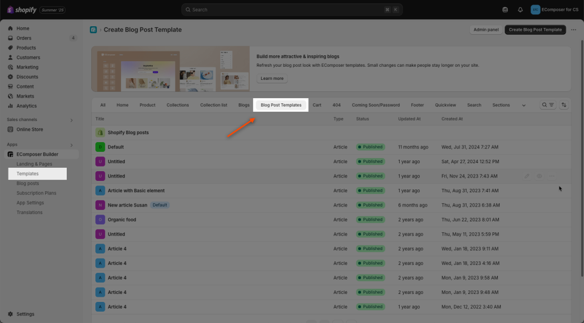Screen dimensions: 584x323
Task: Open Article 4 created Jan 18, 2023 9:11 AM
Action: pos(117,249)
